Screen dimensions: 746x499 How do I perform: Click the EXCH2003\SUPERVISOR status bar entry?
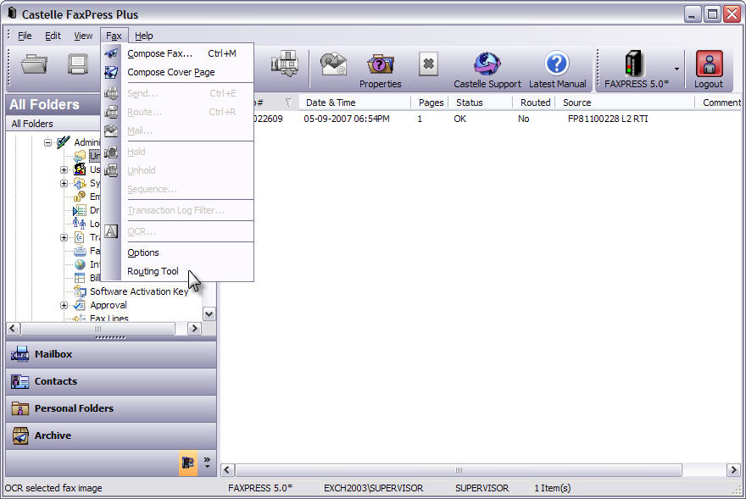tap(373, 488)
